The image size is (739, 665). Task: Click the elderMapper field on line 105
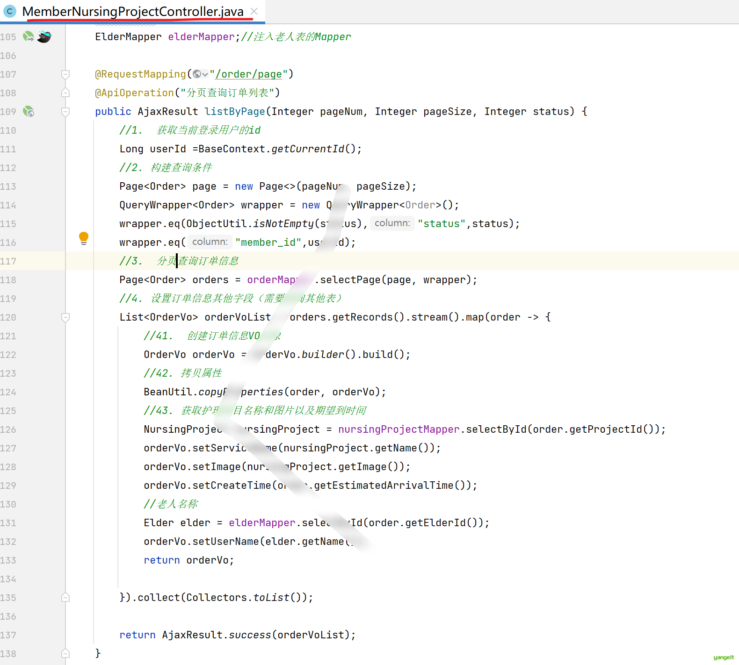click(x=201, y=36)
